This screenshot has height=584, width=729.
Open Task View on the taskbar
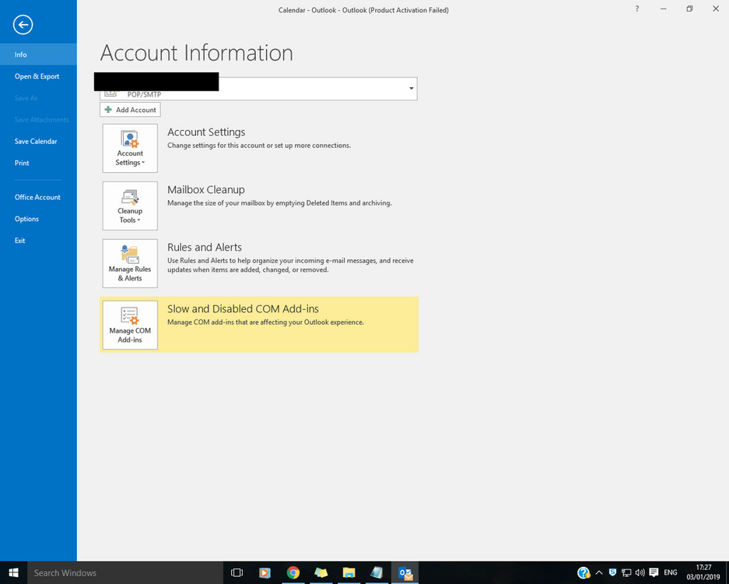click(x=237, y=573)
